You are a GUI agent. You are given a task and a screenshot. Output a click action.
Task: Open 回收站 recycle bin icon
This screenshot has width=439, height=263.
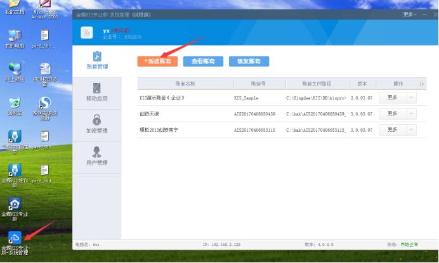[x=15, y=106]
